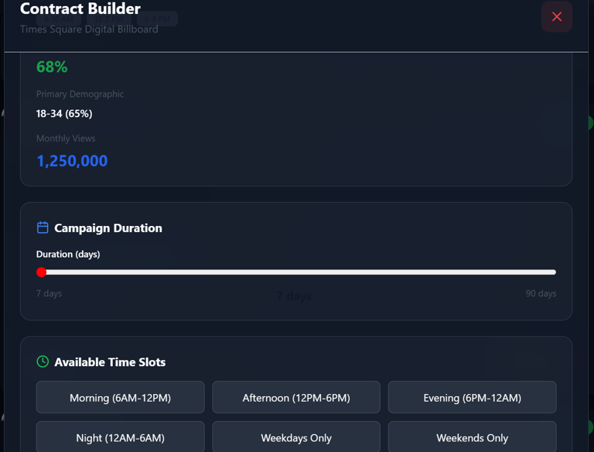This screenshot has width=594, height=452.
Task: Click the 90 days maximum label
Action: point(541,294)
